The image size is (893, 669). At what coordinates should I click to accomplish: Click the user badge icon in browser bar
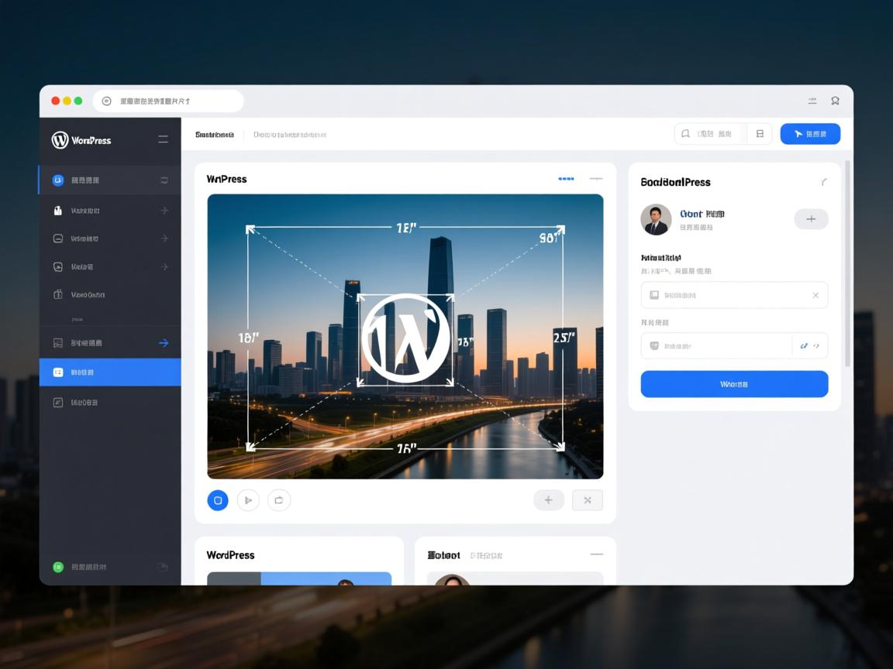pos(835,101)
